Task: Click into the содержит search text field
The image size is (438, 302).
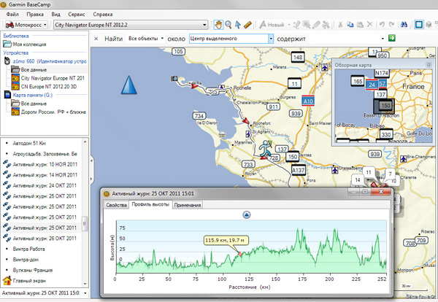Action: click(x=344, y=39)
